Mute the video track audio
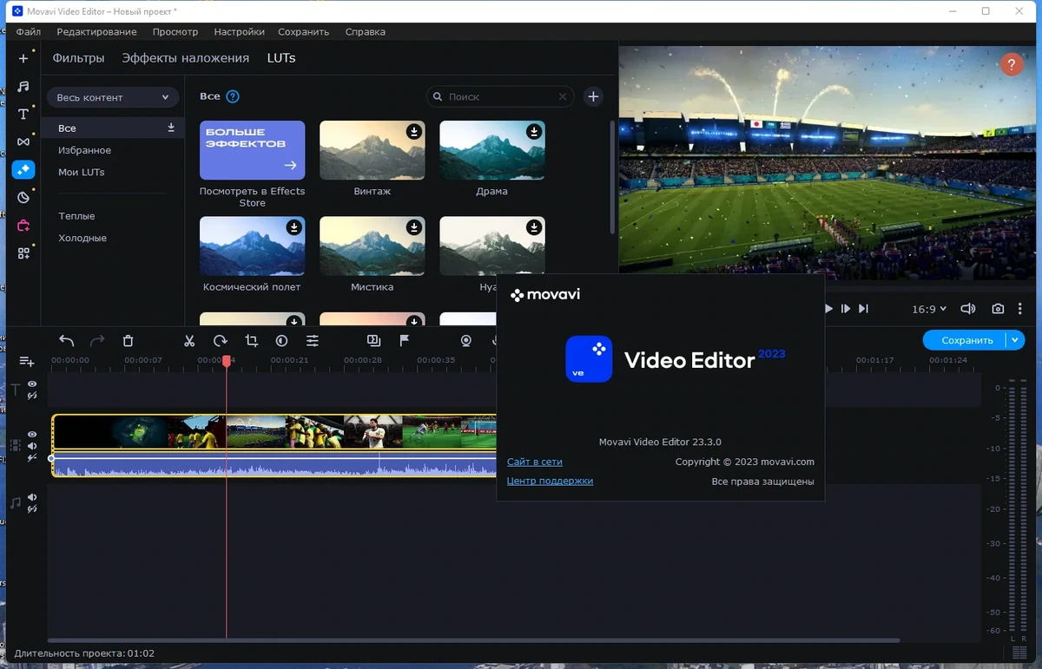 [32, 446]
